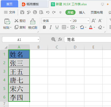
Task: Toggle Italic formatting
Action: pos(50,27)
